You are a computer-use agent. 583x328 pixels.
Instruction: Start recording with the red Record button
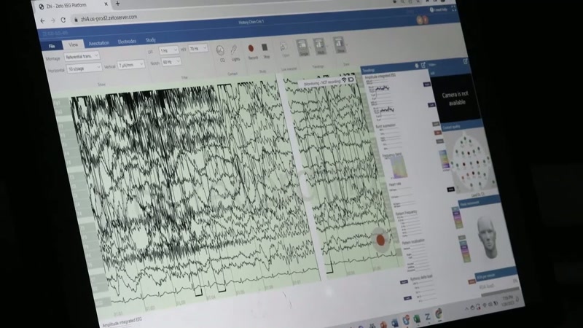pos(251,49)
